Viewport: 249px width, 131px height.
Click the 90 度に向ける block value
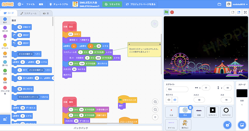click(20, 89)
